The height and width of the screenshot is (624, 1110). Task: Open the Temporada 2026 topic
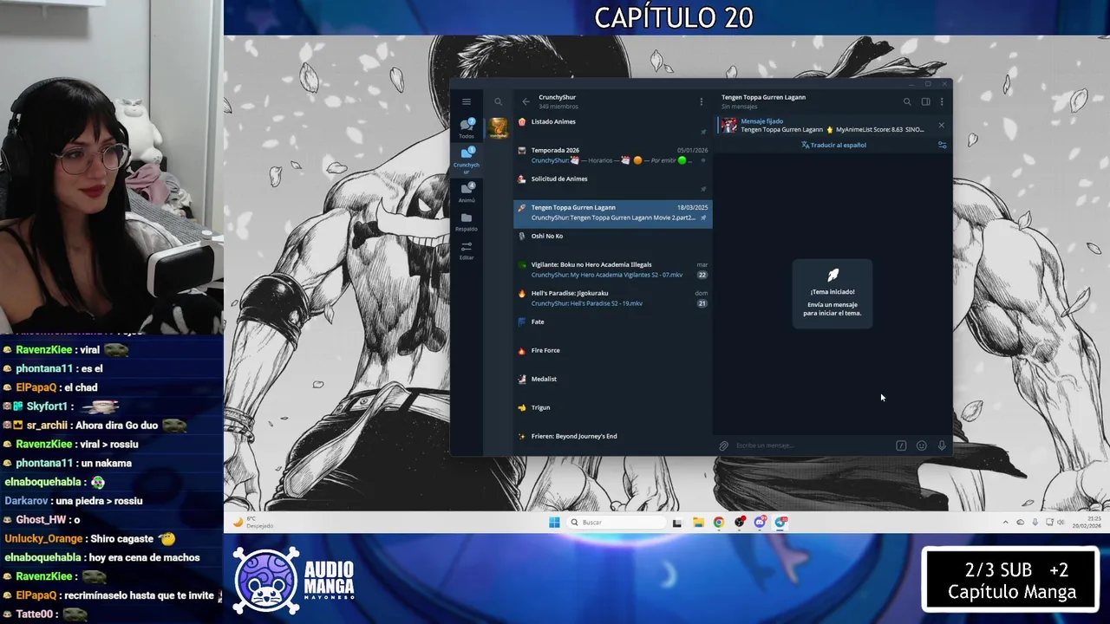[612, 155]
